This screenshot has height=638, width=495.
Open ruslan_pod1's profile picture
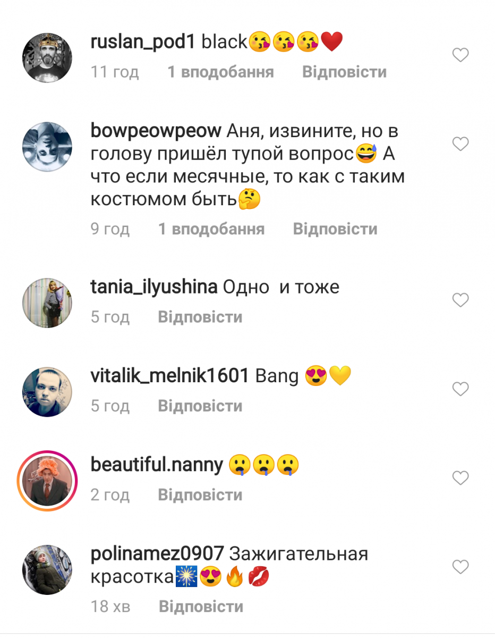coord(47,58)
